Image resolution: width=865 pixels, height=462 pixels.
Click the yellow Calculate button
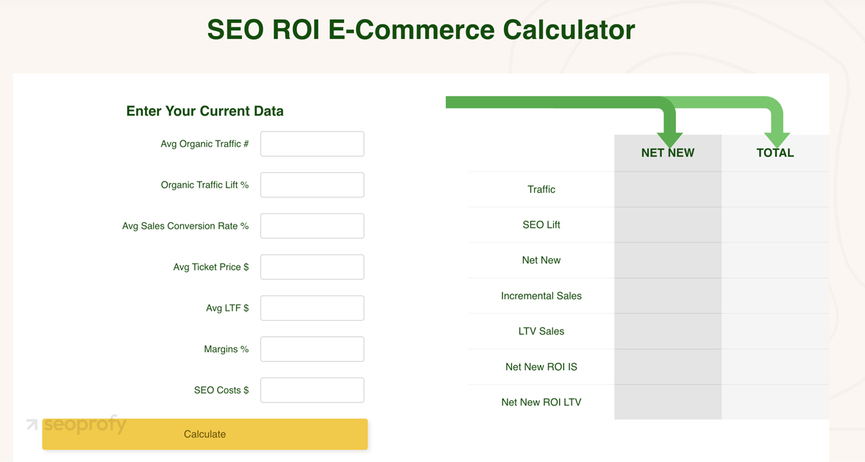pos(204,434)
